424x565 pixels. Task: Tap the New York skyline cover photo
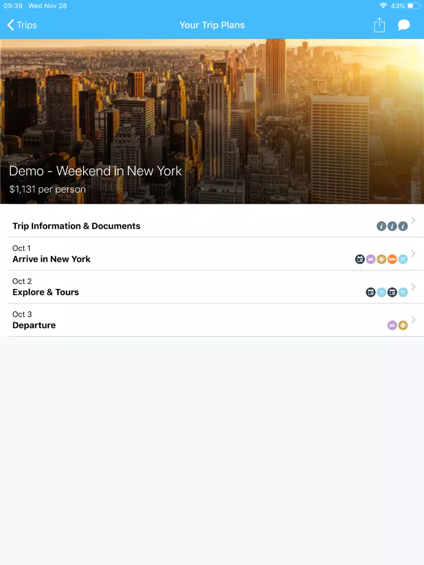(212, 121)
